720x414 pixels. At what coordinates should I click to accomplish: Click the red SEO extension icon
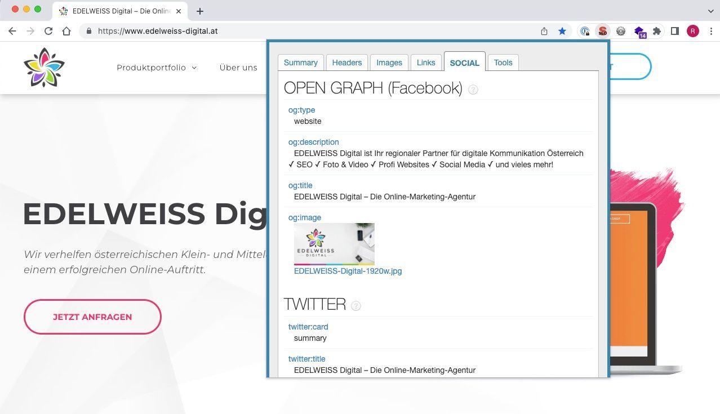[603, 32]
